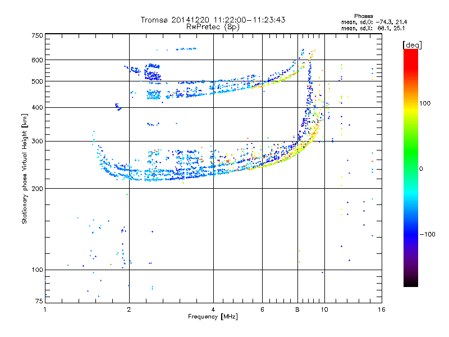Click y-axis tick label '75'
This screenshot has height=337, width=449.
tap(39, 301)
